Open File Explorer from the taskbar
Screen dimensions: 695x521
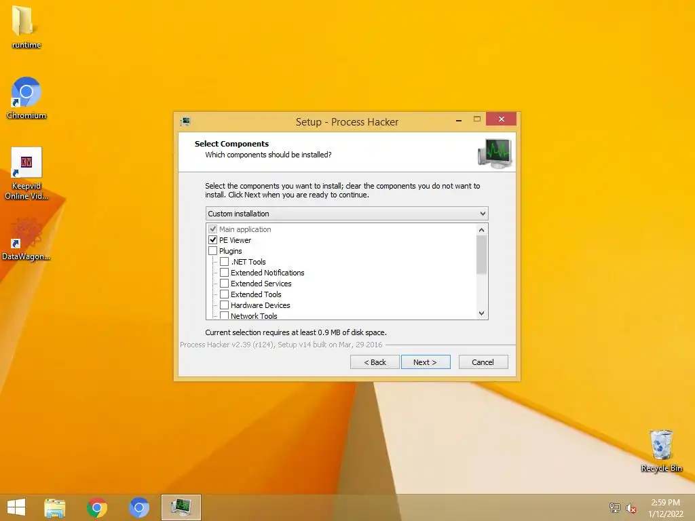tap(55, 507)
